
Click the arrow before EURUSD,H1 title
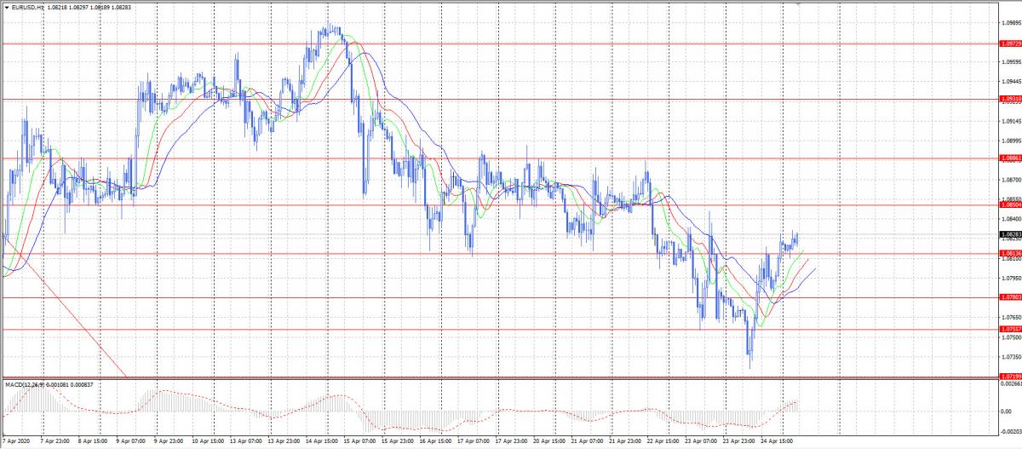6,7
